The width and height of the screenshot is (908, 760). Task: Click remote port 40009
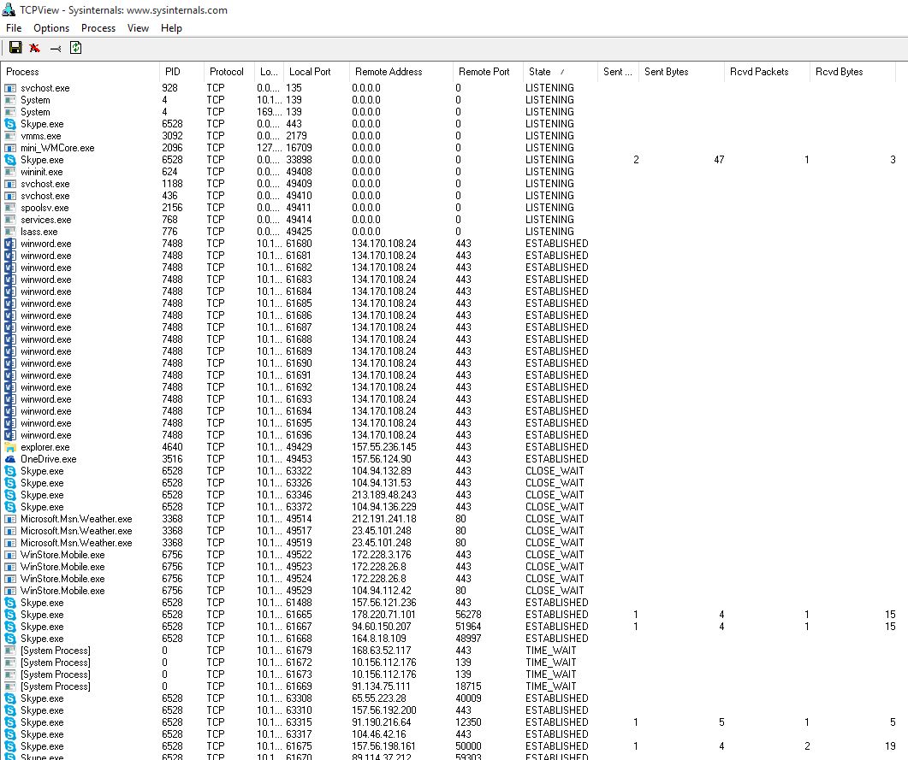(x=468, y=698)
